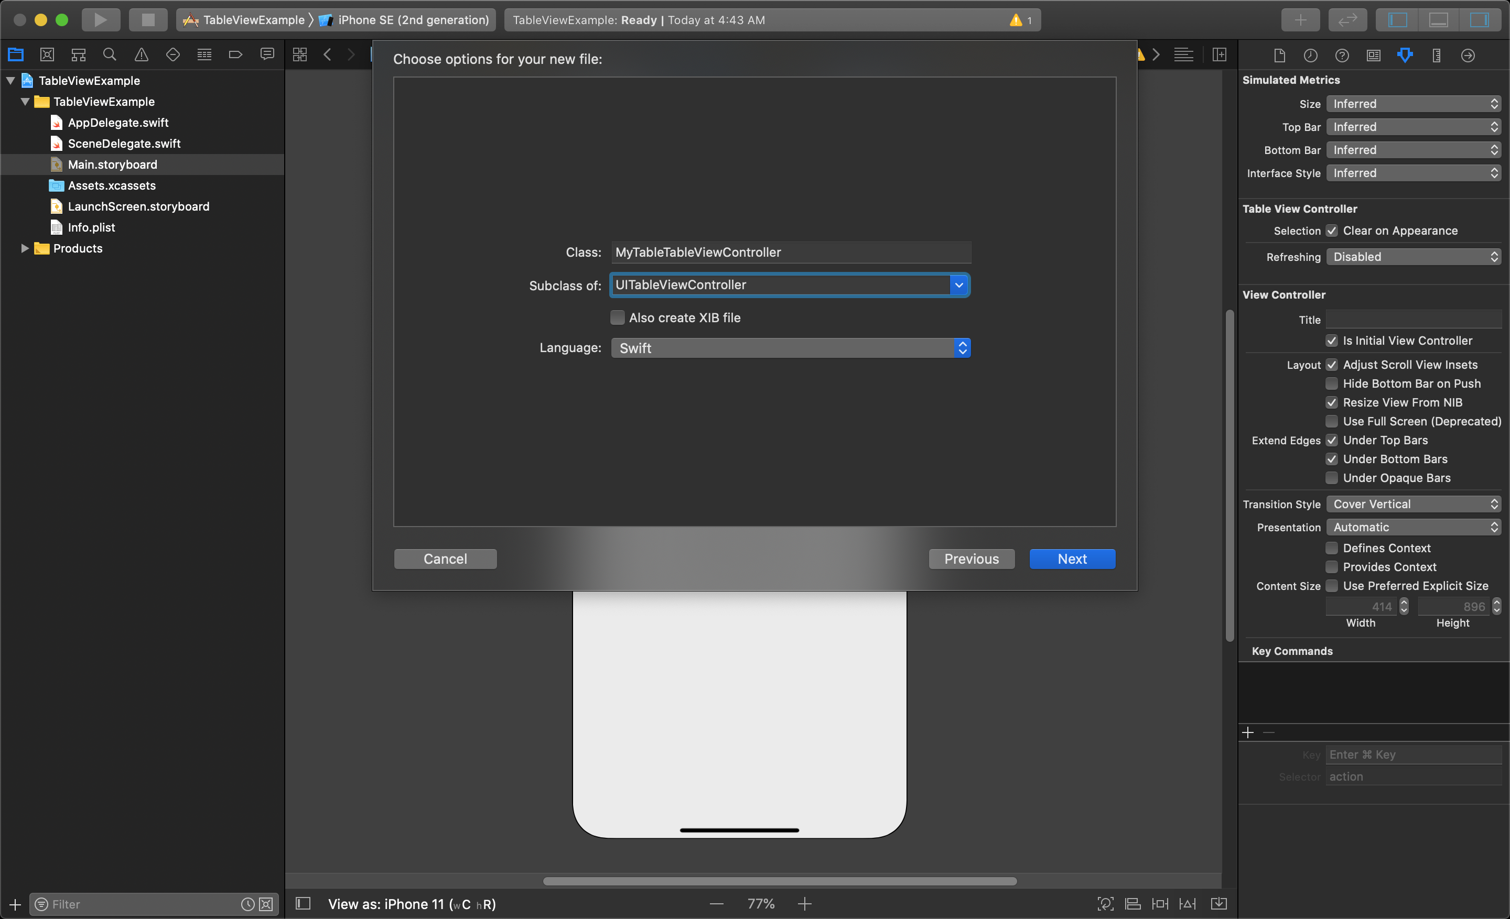Viewport: 1510px width, 919px height.
Task: Select AppDelegate.swift in navigator
Action: (117, 123)
